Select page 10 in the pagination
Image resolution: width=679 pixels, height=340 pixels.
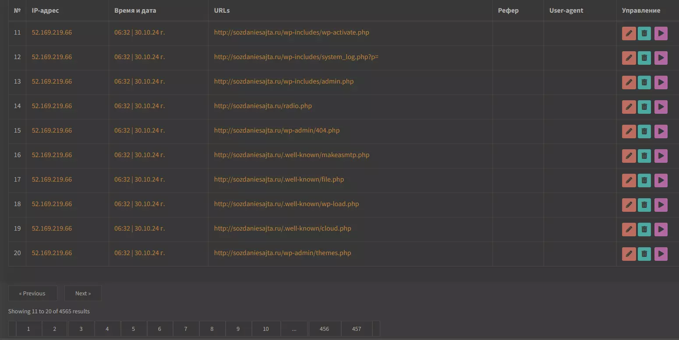click(266, 329)
